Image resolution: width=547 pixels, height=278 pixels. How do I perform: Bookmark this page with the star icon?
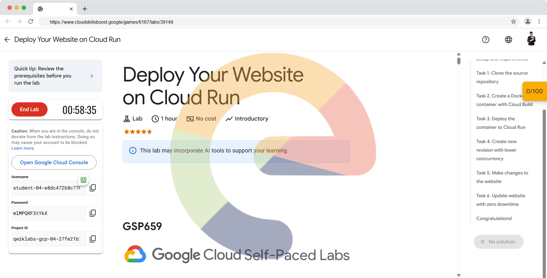513,22
